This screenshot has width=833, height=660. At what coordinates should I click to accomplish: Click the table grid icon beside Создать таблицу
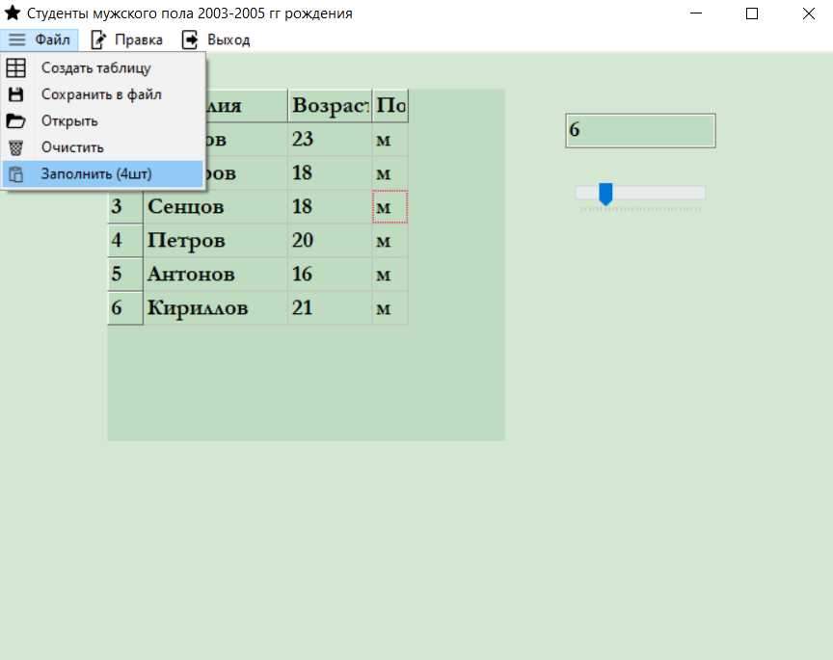pos(16,68)
